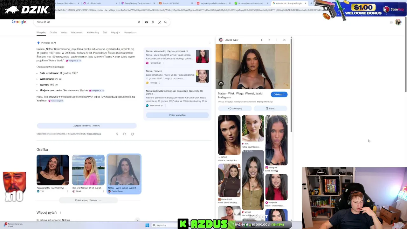The height and width of the screenshot is (229, 407).
Task: Open the kick.com popout chat browser tab
Action: click(251, 3)
